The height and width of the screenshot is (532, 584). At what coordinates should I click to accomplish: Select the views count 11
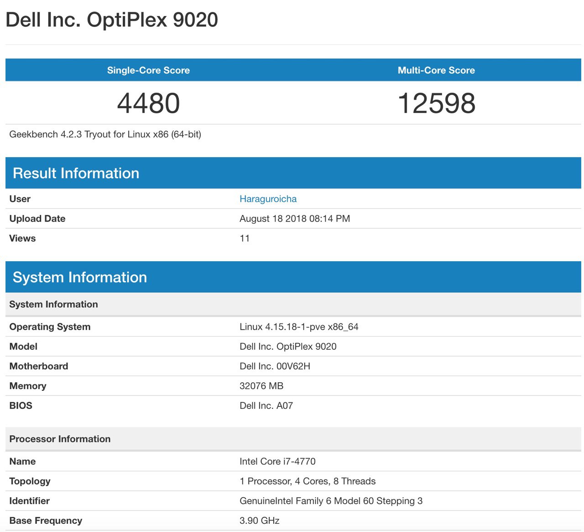point(245,238)
